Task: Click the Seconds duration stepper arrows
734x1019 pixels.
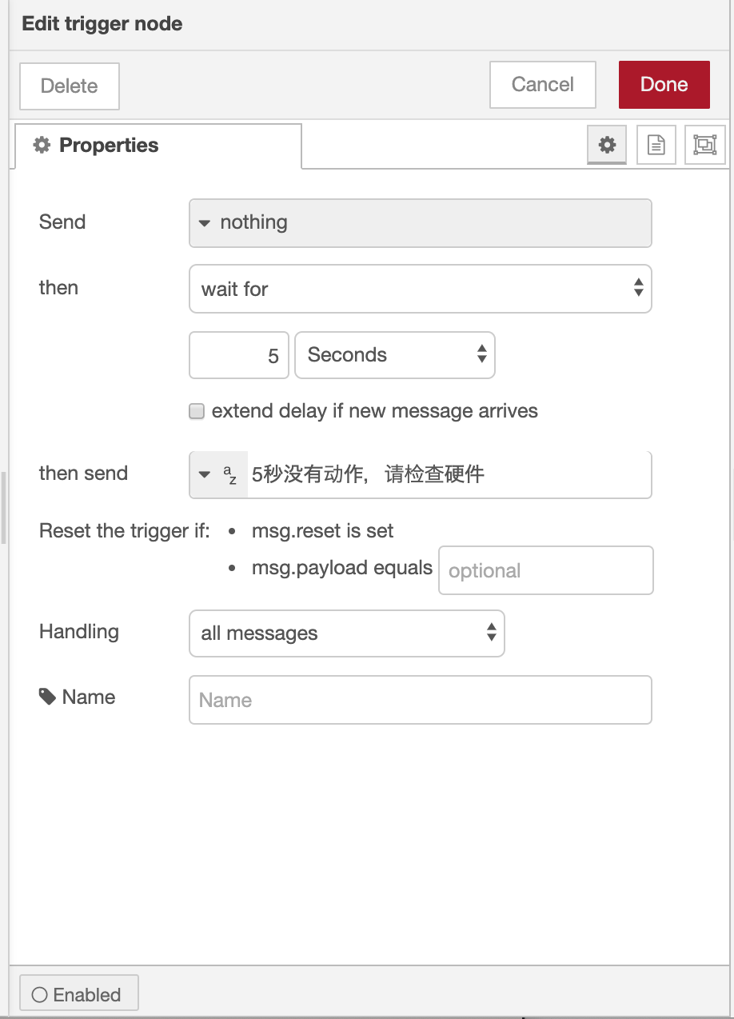Action: click(484, 354)
